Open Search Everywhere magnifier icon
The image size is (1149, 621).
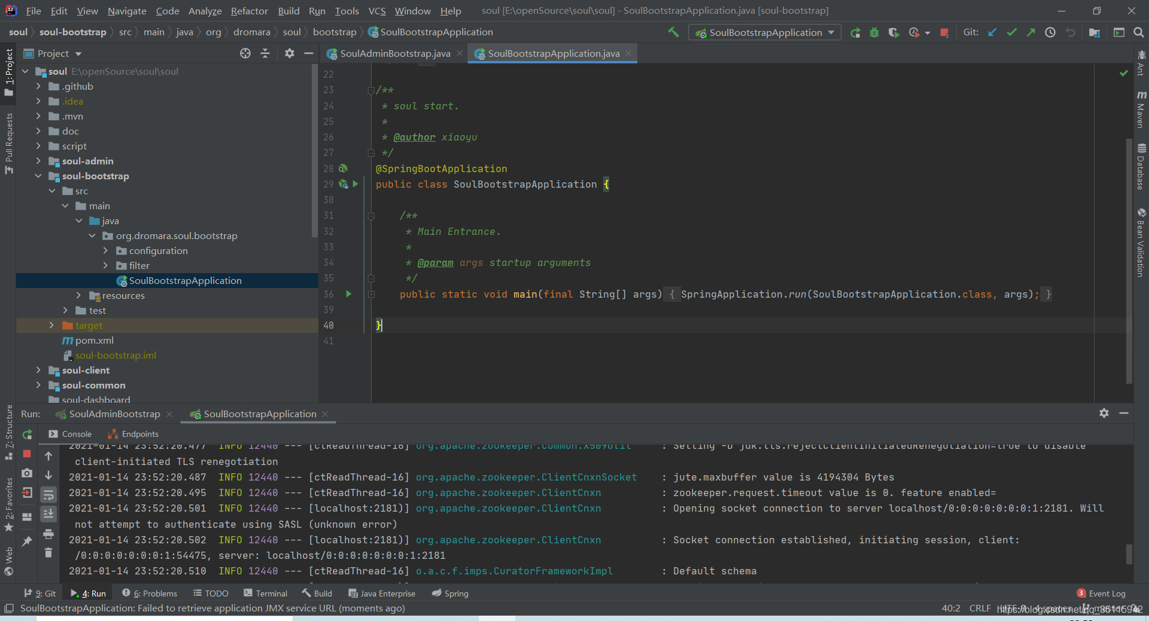(x=1138, y=33)
